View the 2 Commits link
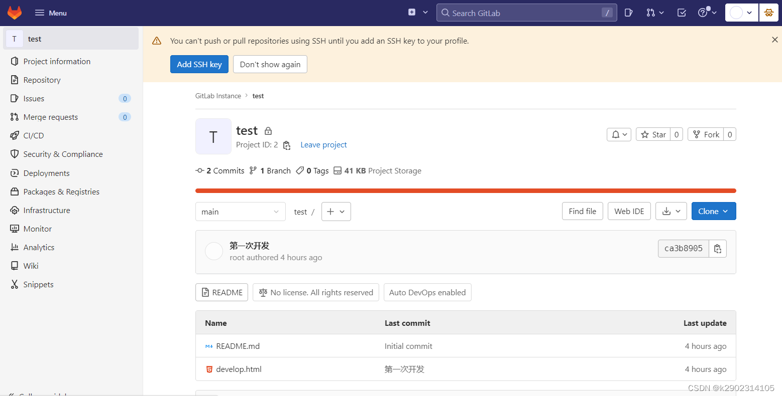 tap(220, 170)
